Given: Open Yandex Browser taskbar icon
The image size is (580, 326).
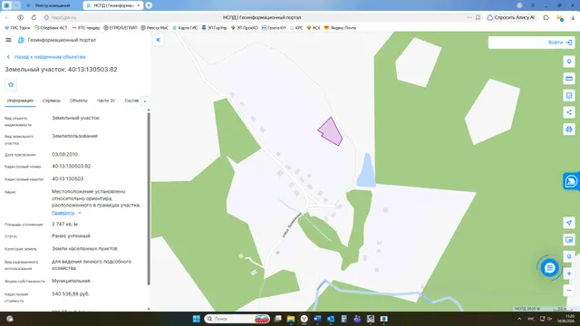Looking at the screenshot, I should click(304, 319).
